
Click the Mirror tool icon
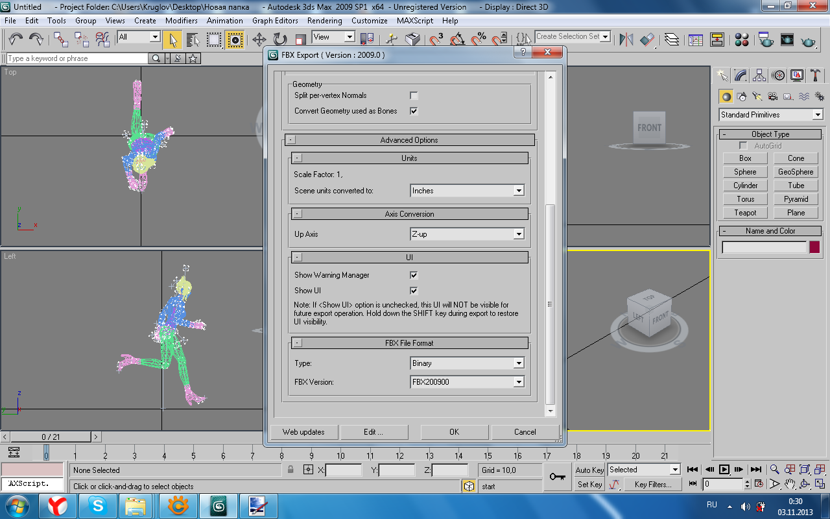626,40
